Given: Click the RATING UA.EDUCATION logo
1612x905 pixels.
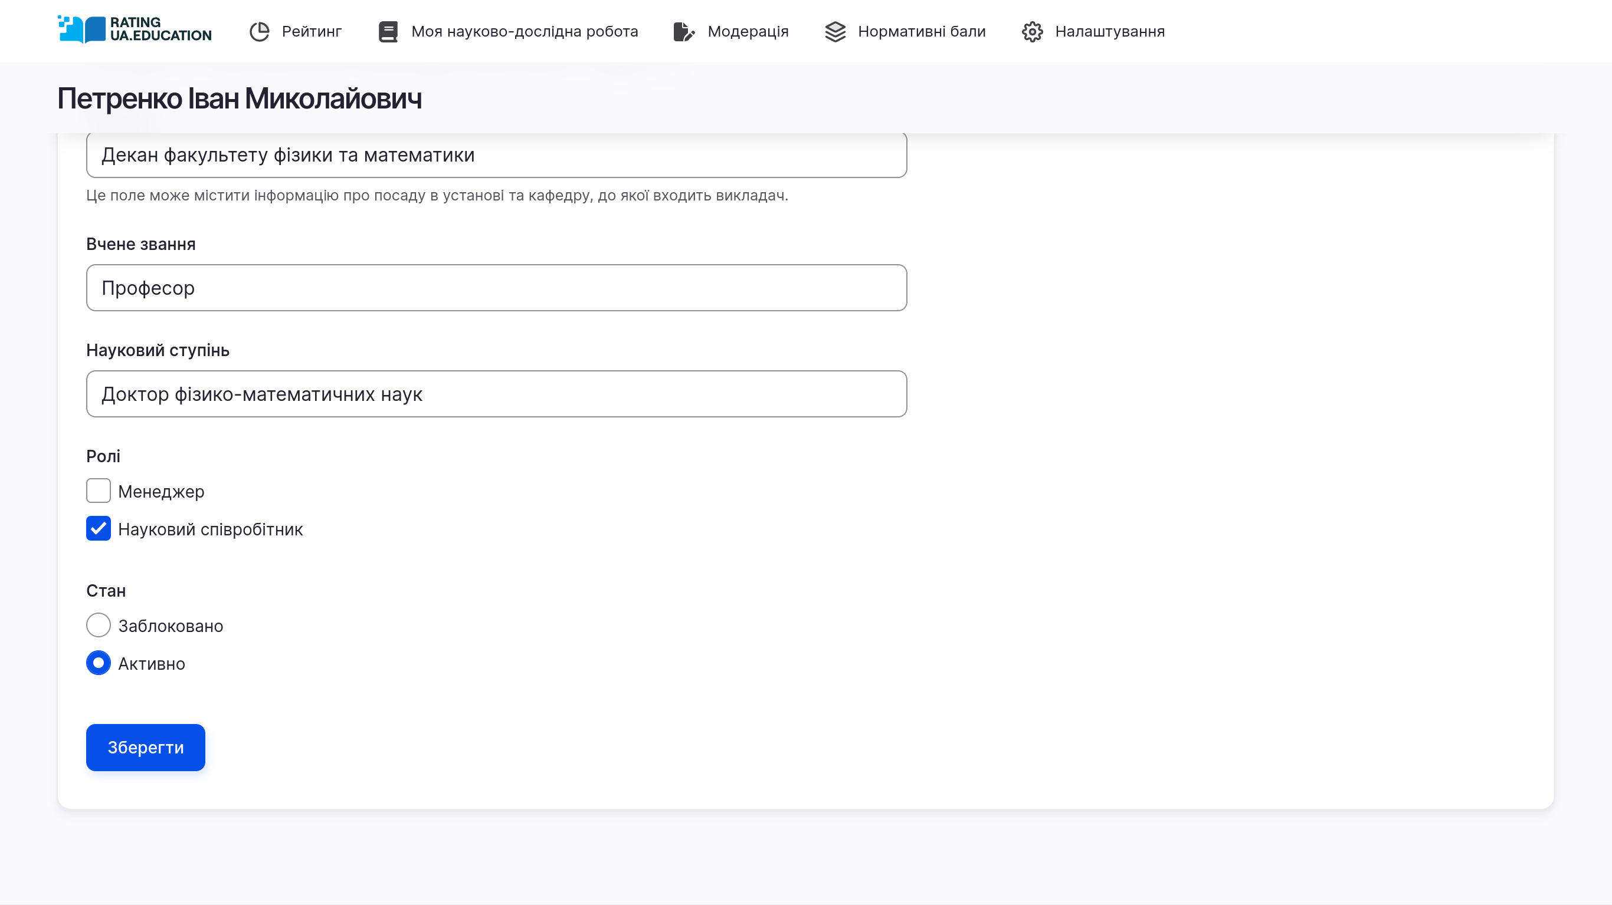Looking at the screenshot, I should (133, 31).
